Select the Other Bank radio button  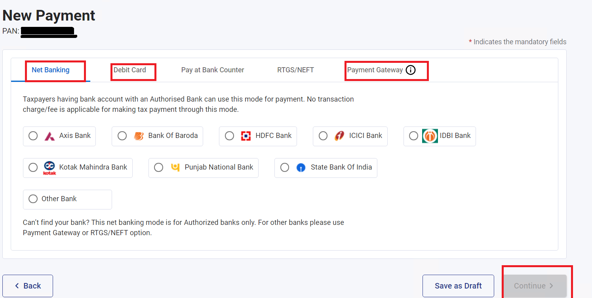tap(33, 199)
